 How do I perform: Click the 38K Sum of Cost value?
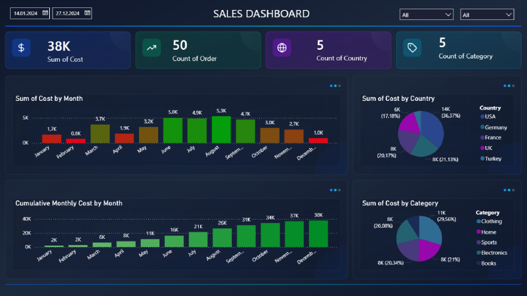[59, 46]
